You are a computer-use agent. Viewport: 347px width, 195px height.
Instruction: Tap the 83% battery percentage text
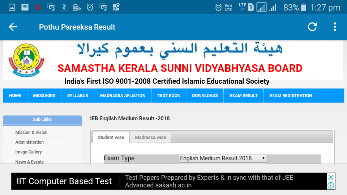[x=291, y=8]
